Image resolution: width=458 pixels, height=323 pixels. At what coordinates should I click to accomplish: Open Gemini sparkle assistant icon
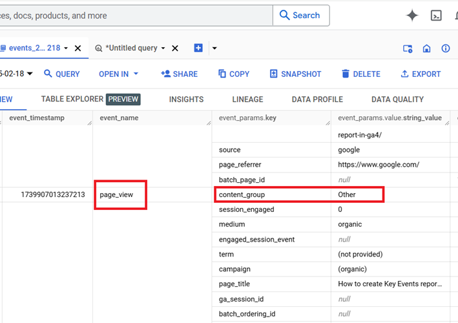pos(412,16)
